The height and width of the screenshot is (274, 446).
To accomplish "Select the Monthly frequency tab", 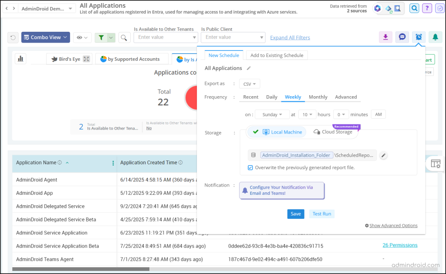I will pyautogui.click(x=318, y=97).
